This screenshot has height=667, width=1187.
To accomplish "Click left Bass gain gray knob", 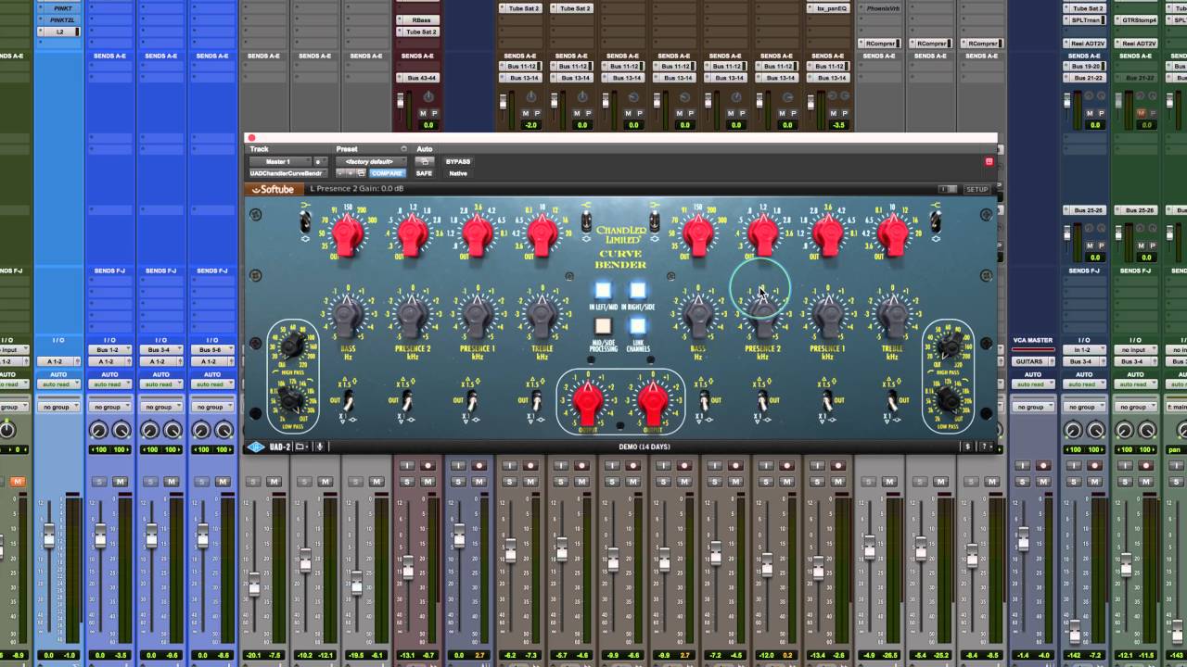I will pos(348,317).
